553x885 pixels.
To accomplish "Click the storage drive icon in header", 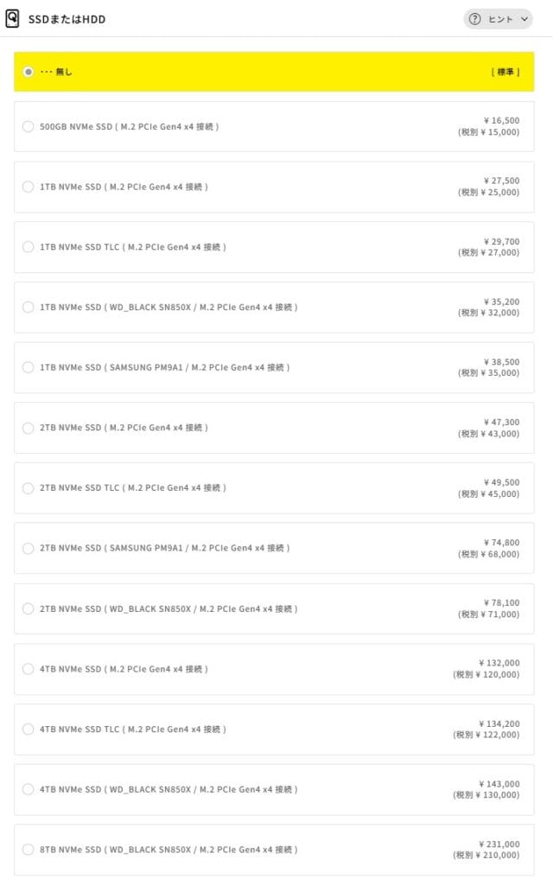I will [12, 18].
